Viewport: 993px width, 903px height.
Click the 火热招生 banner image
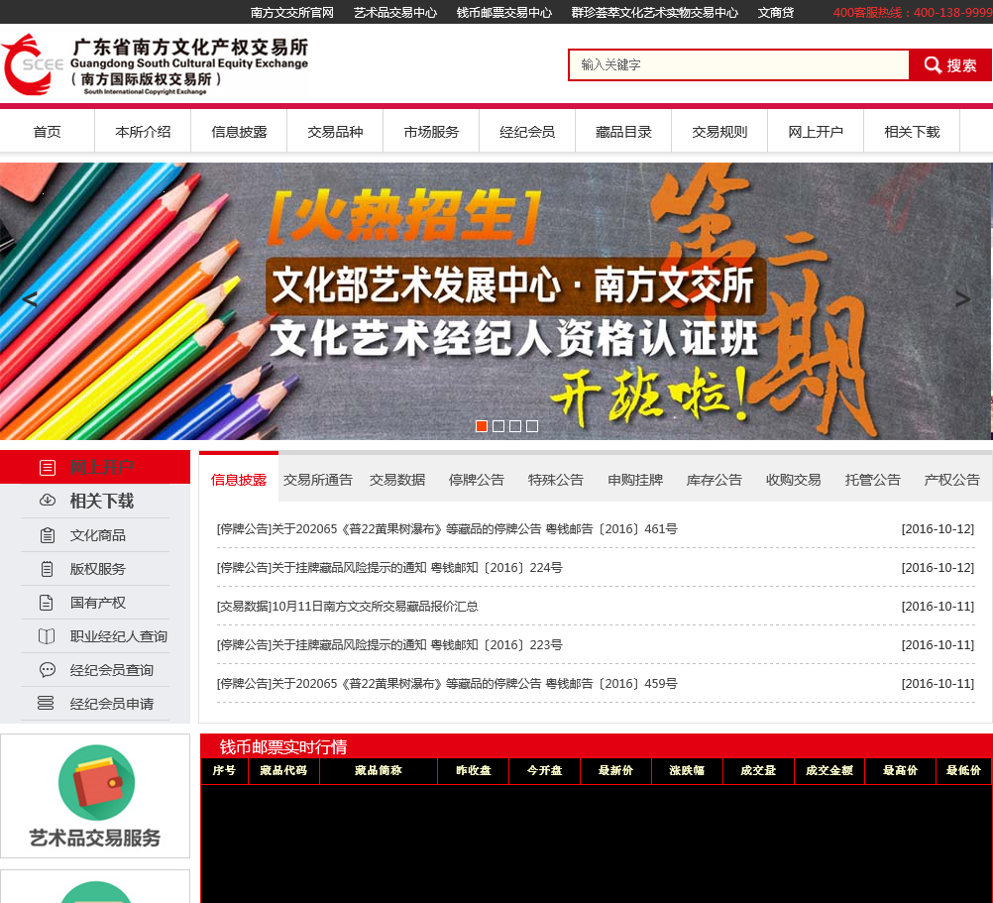tap(496, 300)
